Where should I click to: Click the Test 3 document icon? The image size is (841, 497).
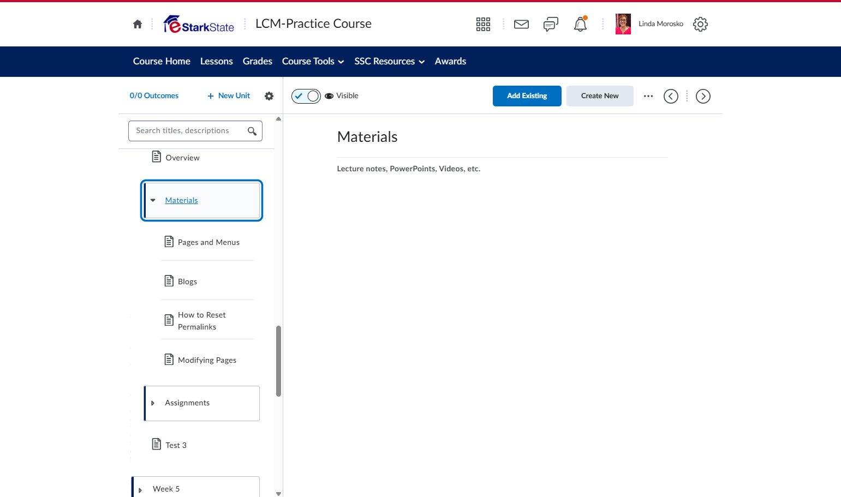pyautogui.click(x=157, y=444)
